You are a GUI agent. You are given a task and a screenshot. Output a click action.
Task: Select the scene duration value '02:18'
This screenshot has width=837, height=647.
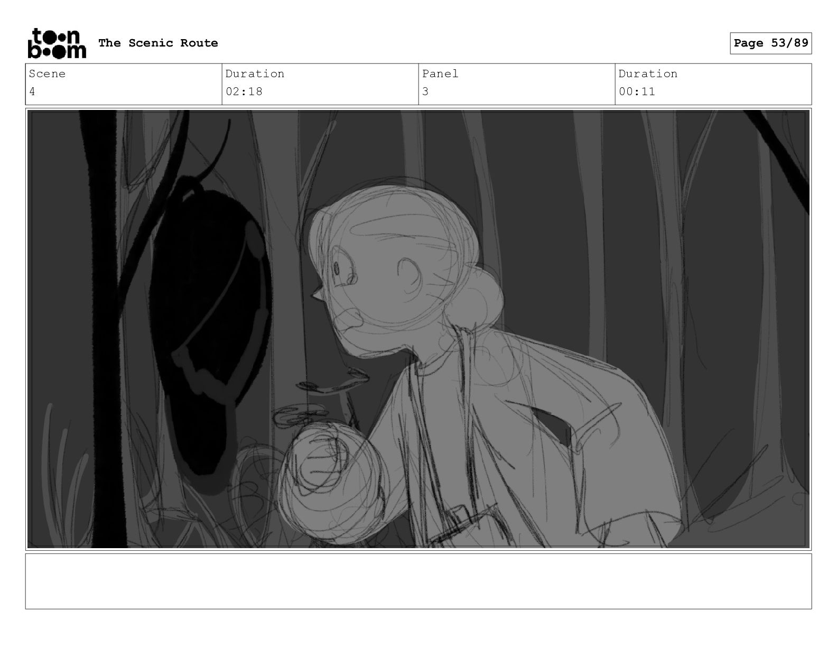point(244,91)
